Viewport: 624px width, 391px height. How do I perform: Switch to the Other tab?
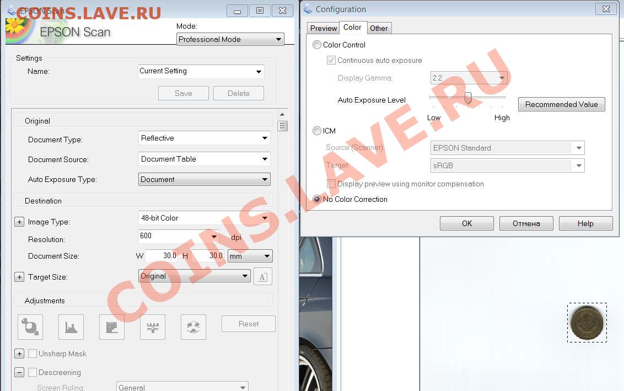point(379,28)
